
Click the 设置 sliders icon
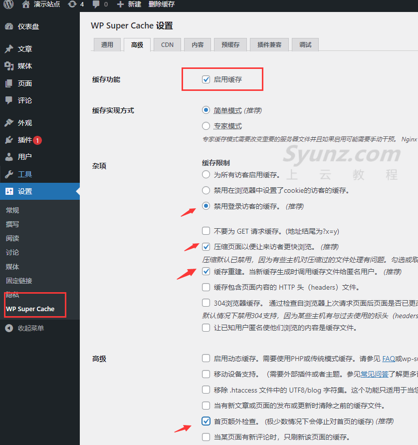(9, 191)
